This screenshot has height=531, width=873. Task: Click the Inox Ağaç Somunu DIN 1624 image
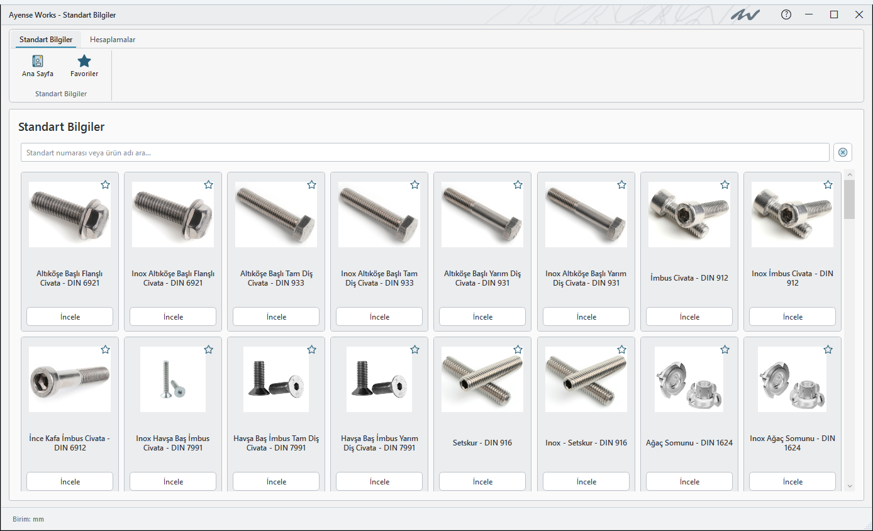point(792,379)
